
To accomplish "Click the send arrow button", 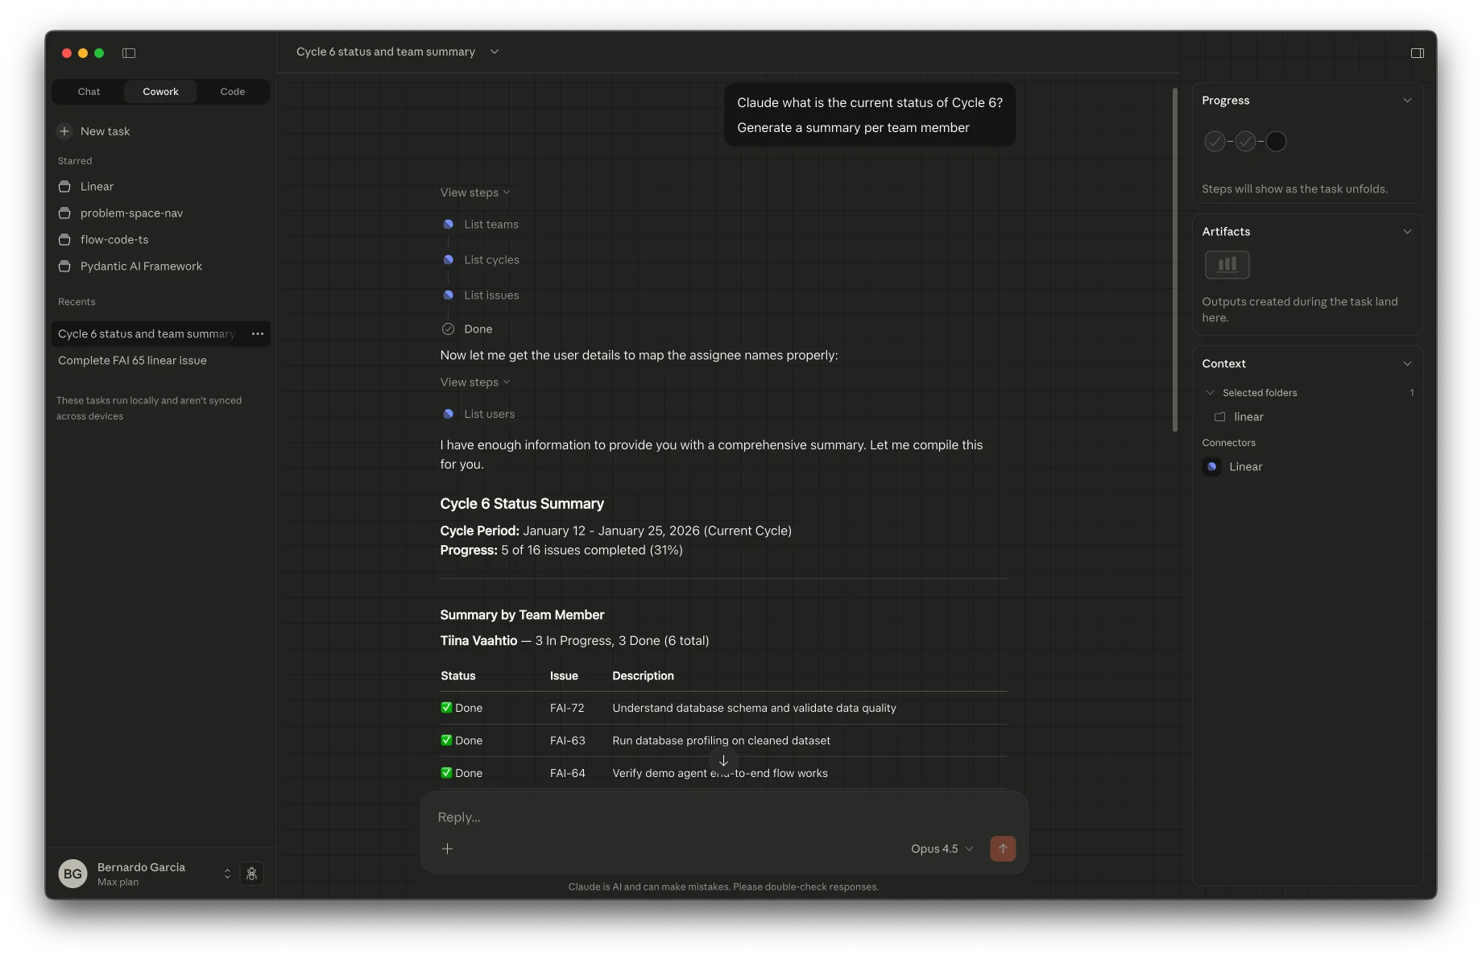I will pos(1002,849).
